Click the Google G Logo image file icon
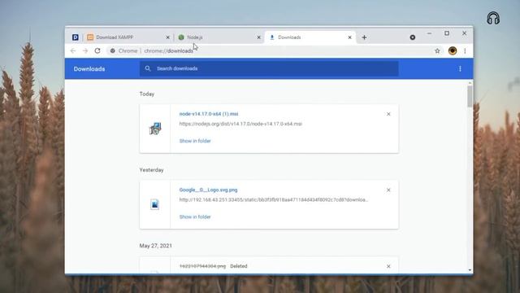Screen dimensions: 520x293 click(154, 204)
